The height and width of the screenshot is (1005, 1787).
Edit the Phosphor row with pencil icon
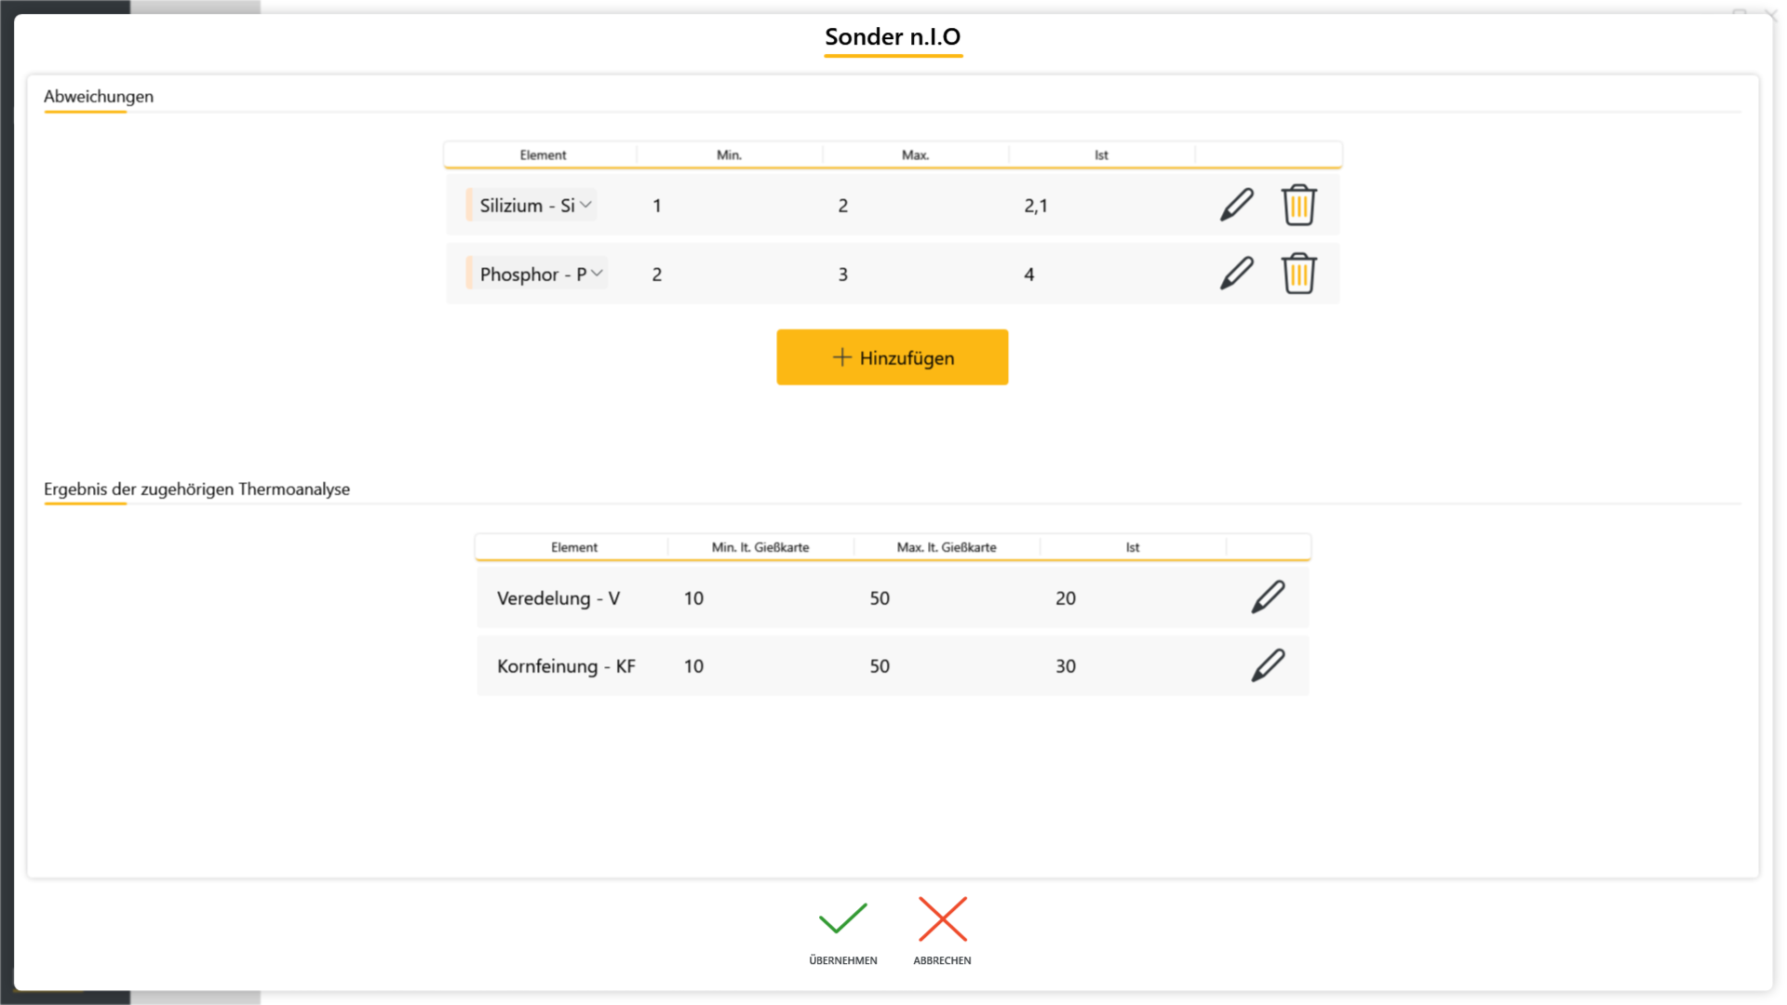pyautogui.click(x=1237, y=274)
